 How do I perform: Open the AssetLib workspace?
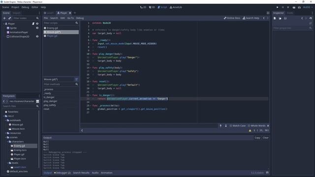[x=176, y=7]
